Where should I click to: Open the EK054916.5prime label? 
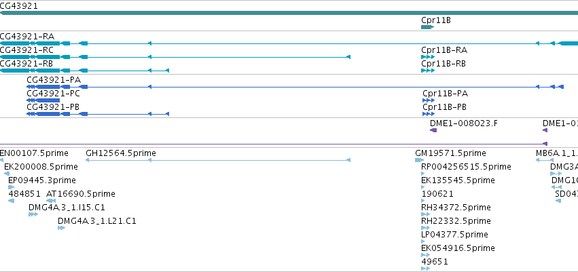[x=458, y=248]
